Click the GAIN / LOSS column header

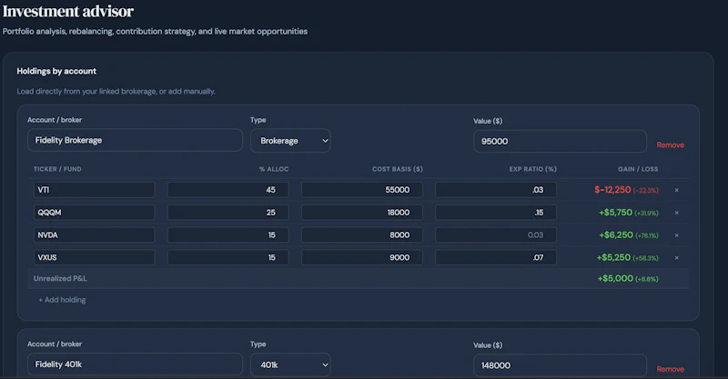pyautogui.click(x=638, y=169)
